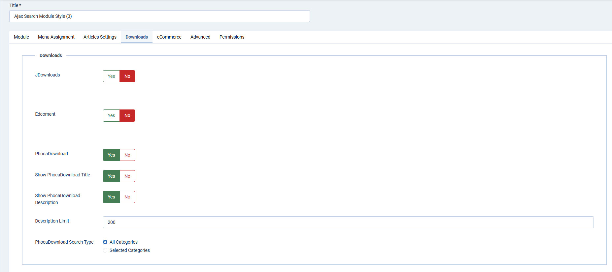Image resolution: width=612 pixels, height=272 pixels.
Task: Switch to Menu Assignment tab
Action: coord(56,37)
